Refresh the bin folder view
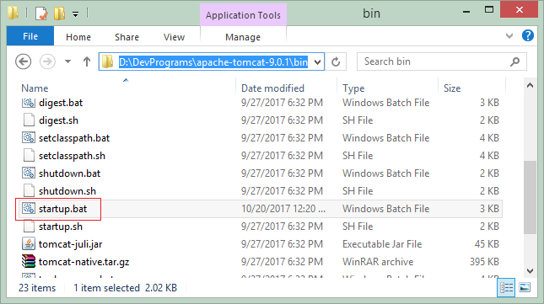Viewport: 544px width, 304px height. point(336,62)
